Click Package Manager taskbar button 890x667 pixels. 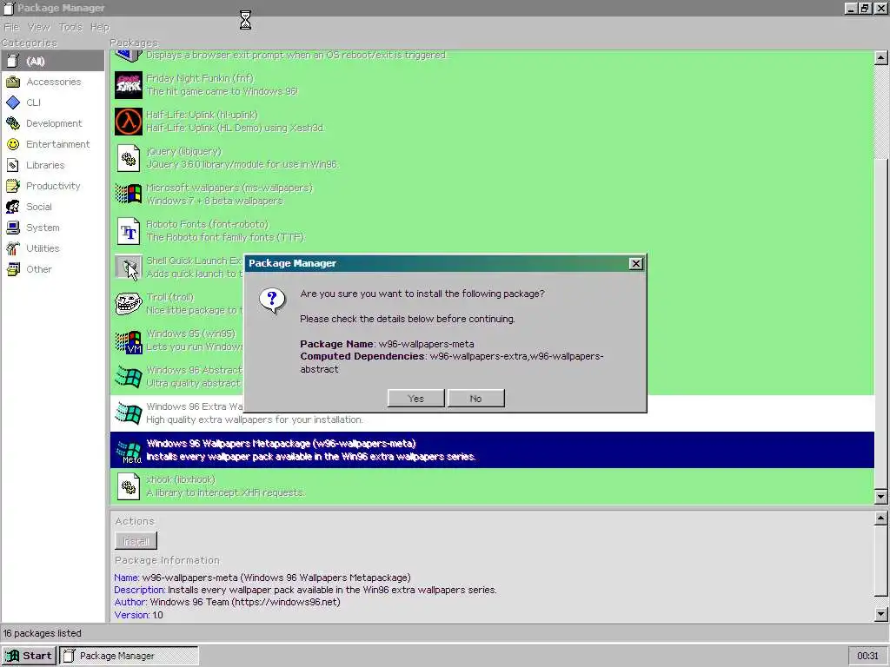pos(129,656)
